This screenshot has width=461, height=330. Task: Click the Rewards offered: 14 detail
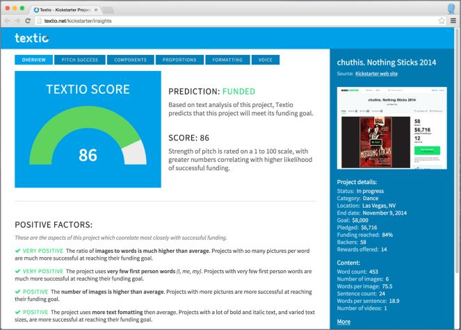[362, 249]
